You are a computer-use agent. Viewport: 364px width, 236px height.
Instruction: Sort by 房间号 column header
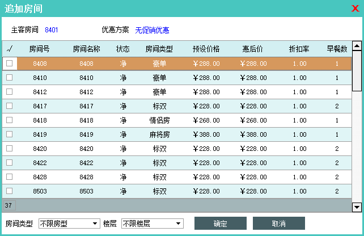[40, 49]
